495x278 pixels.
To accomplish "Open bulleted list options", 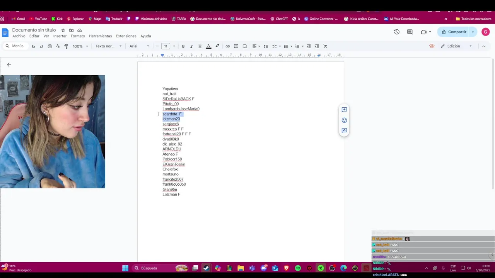I will click(288, 46).
